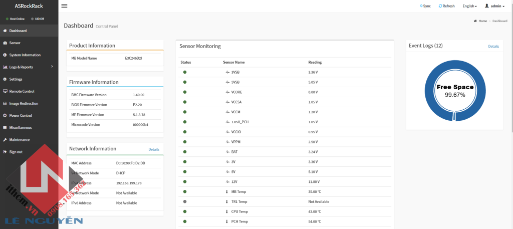Click the Refresh icon in header

440,6
